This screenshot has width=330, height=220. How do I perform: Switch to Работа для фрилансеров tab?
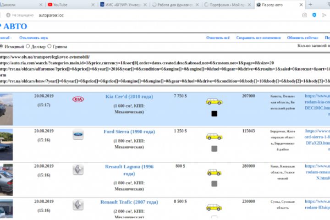[x=175, y=5]
